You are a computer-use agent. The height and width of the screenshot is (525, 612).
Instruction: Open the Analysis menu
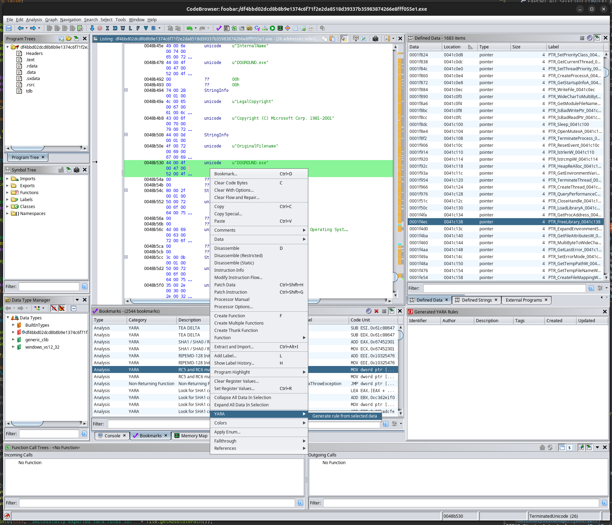coord(34,19)
